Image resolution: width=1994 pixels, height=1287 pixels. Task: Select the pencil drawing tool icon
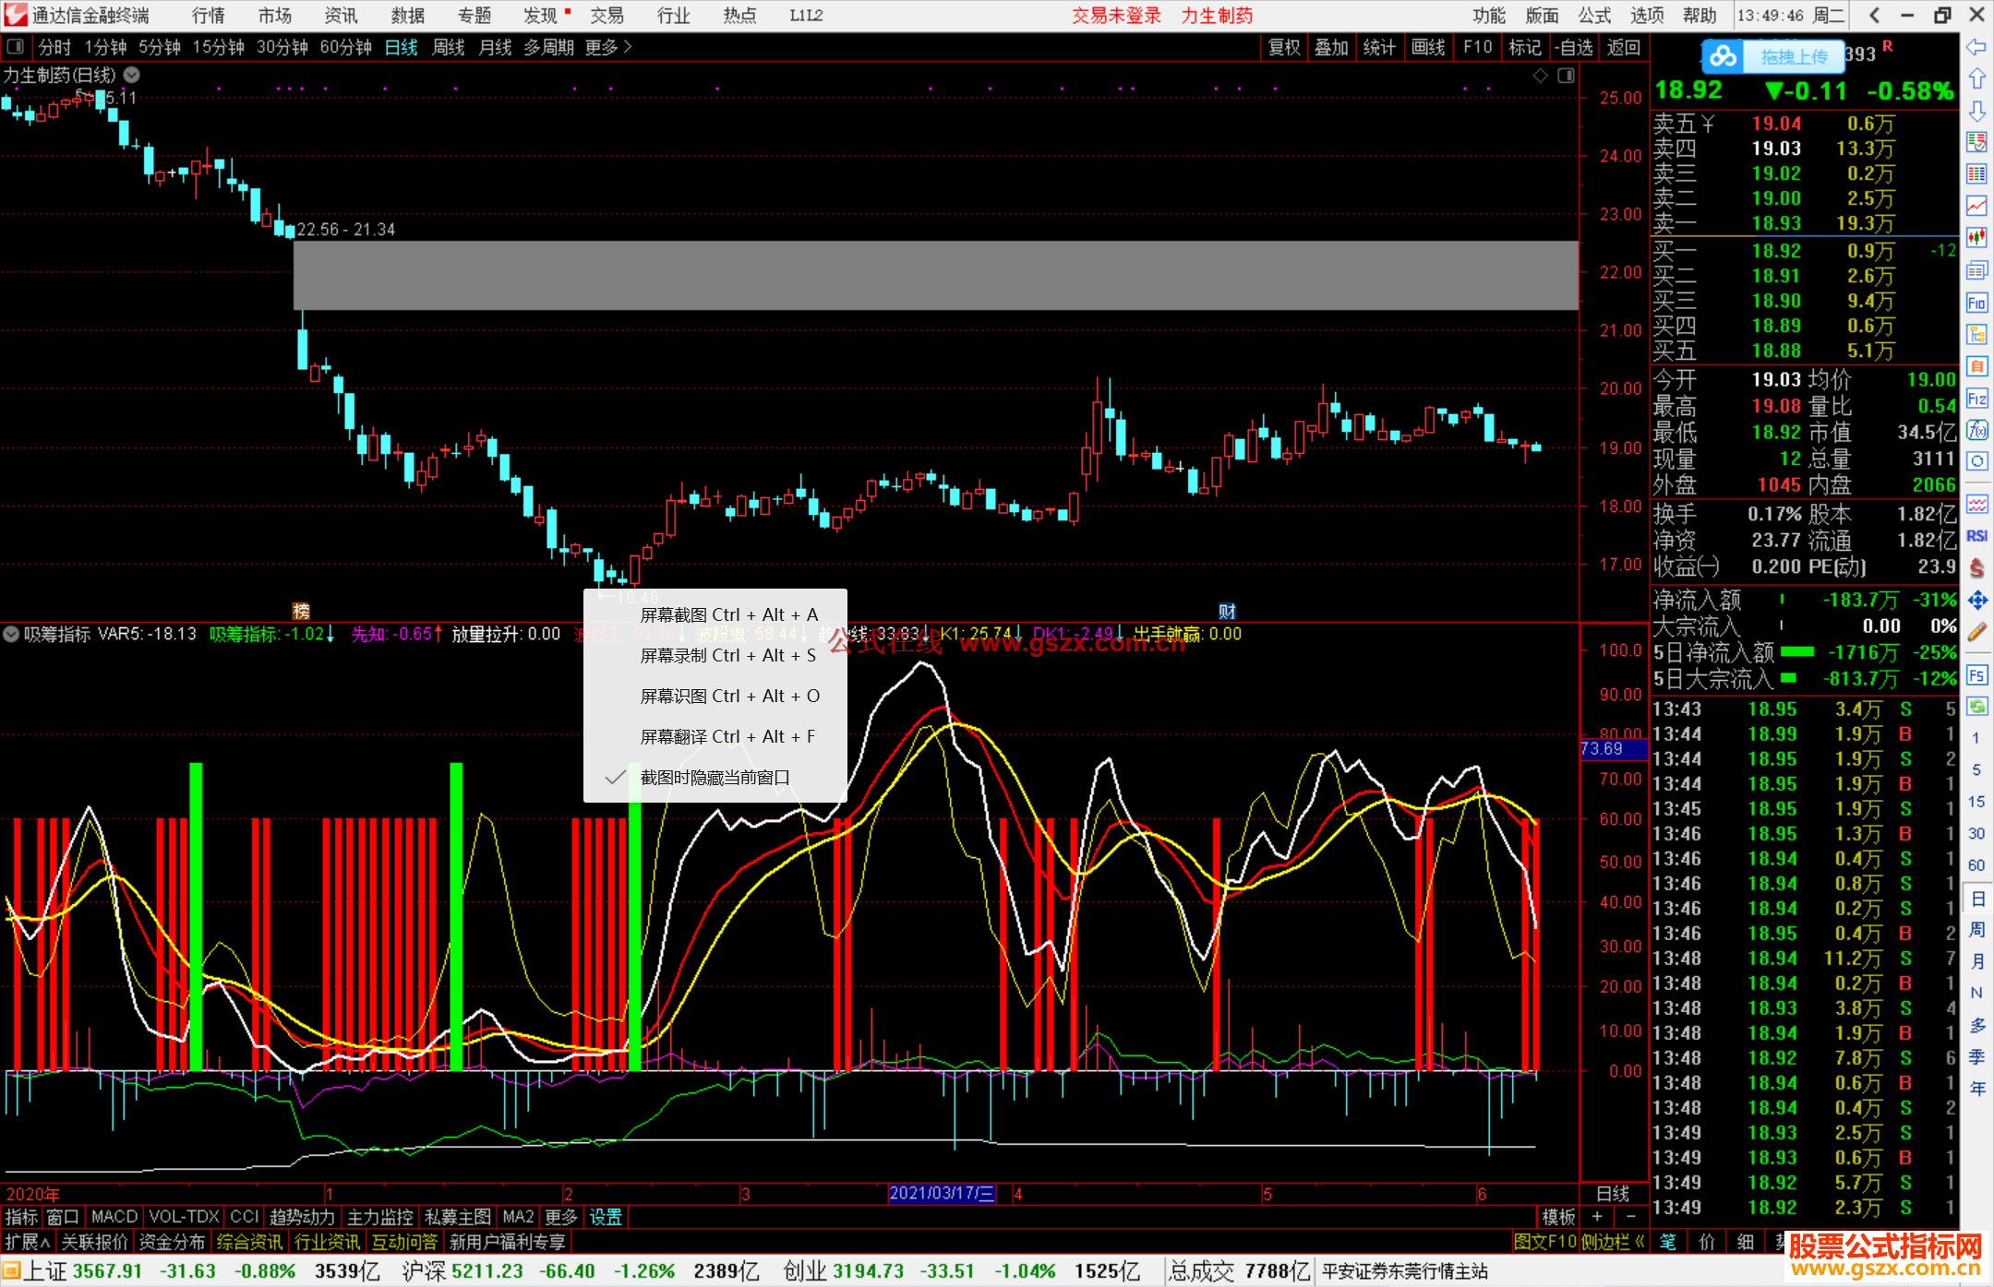point(1976,633)
